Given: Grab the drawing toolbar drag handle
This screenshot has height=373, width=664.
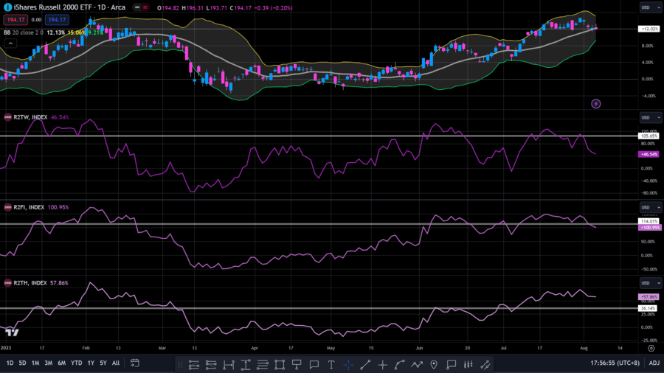Looking at the screenshot, I should tap(181, 365).
